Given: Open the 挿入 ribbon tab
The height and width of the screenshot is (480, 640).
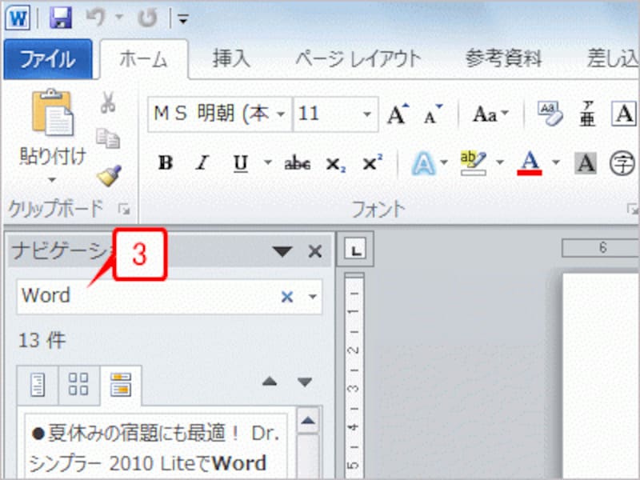Looking at the screenshot, I should (x=231, y=58).
